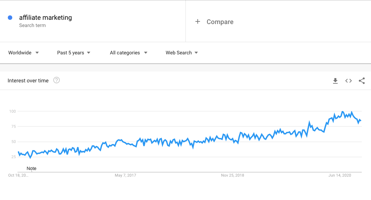Click the Jun 14, 2020 axis label
Image resolution: width=371 pixels, height=200 pixels.
pyautogui.click(x=340, y=175)
